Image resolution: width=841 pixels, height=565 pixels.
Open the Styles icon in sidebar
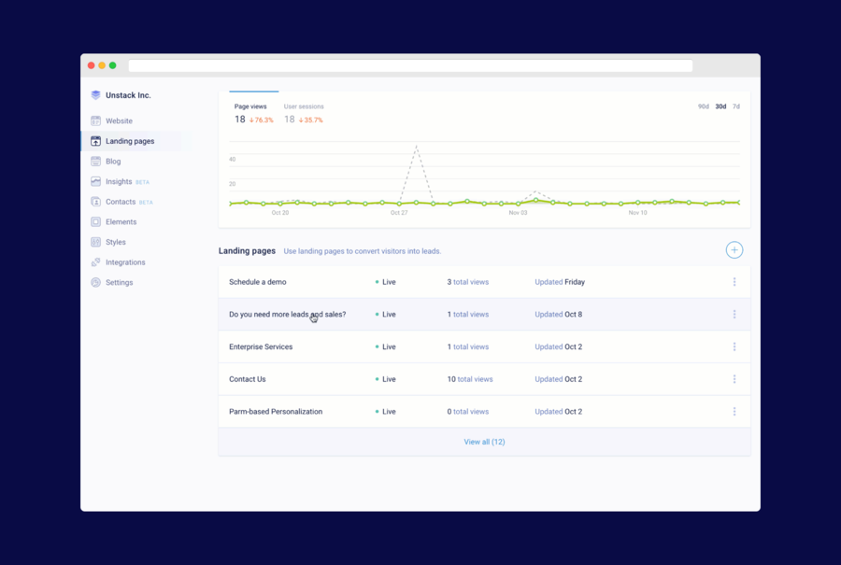(x=95, y=242)
